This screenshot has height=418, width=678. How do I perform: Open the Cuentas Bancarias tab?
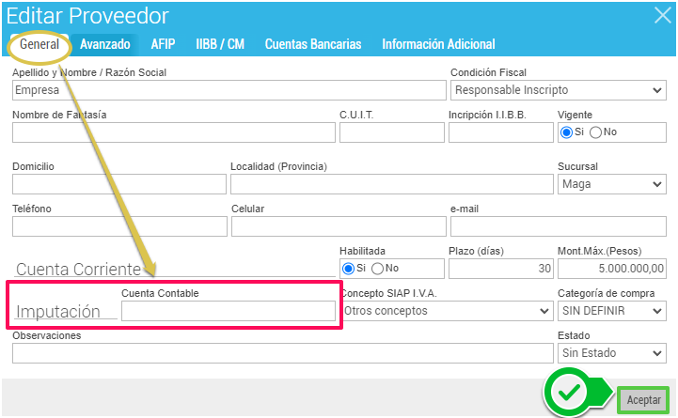(312, 44)
